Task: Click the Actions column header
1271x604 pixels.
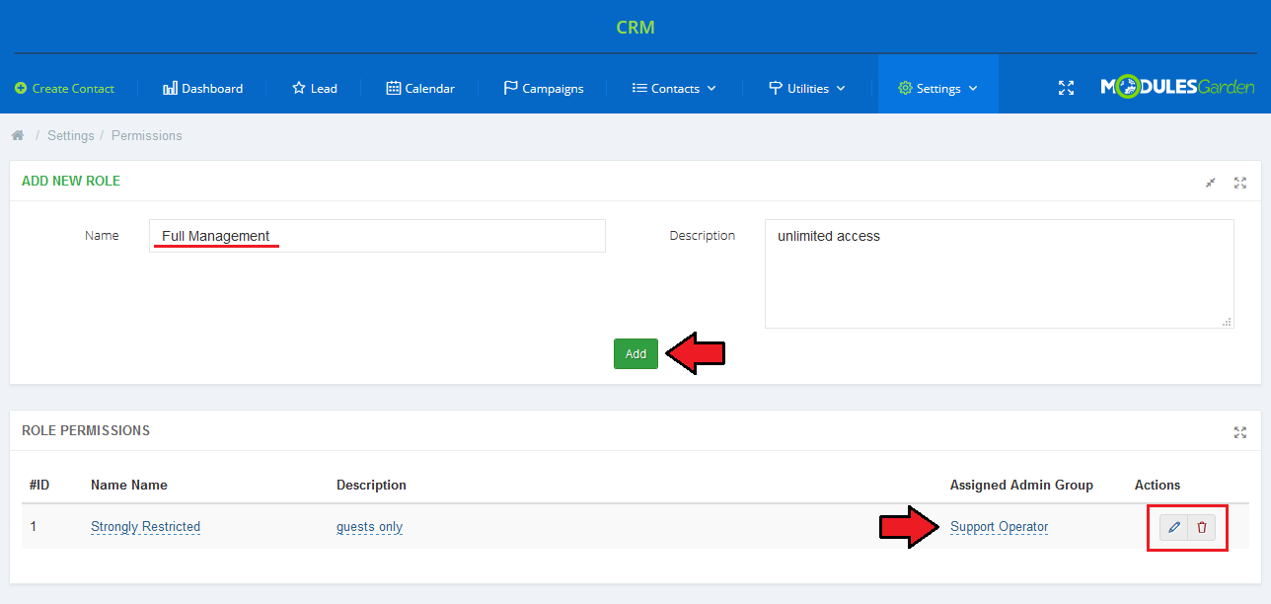Action: [x=1158, y=485]
